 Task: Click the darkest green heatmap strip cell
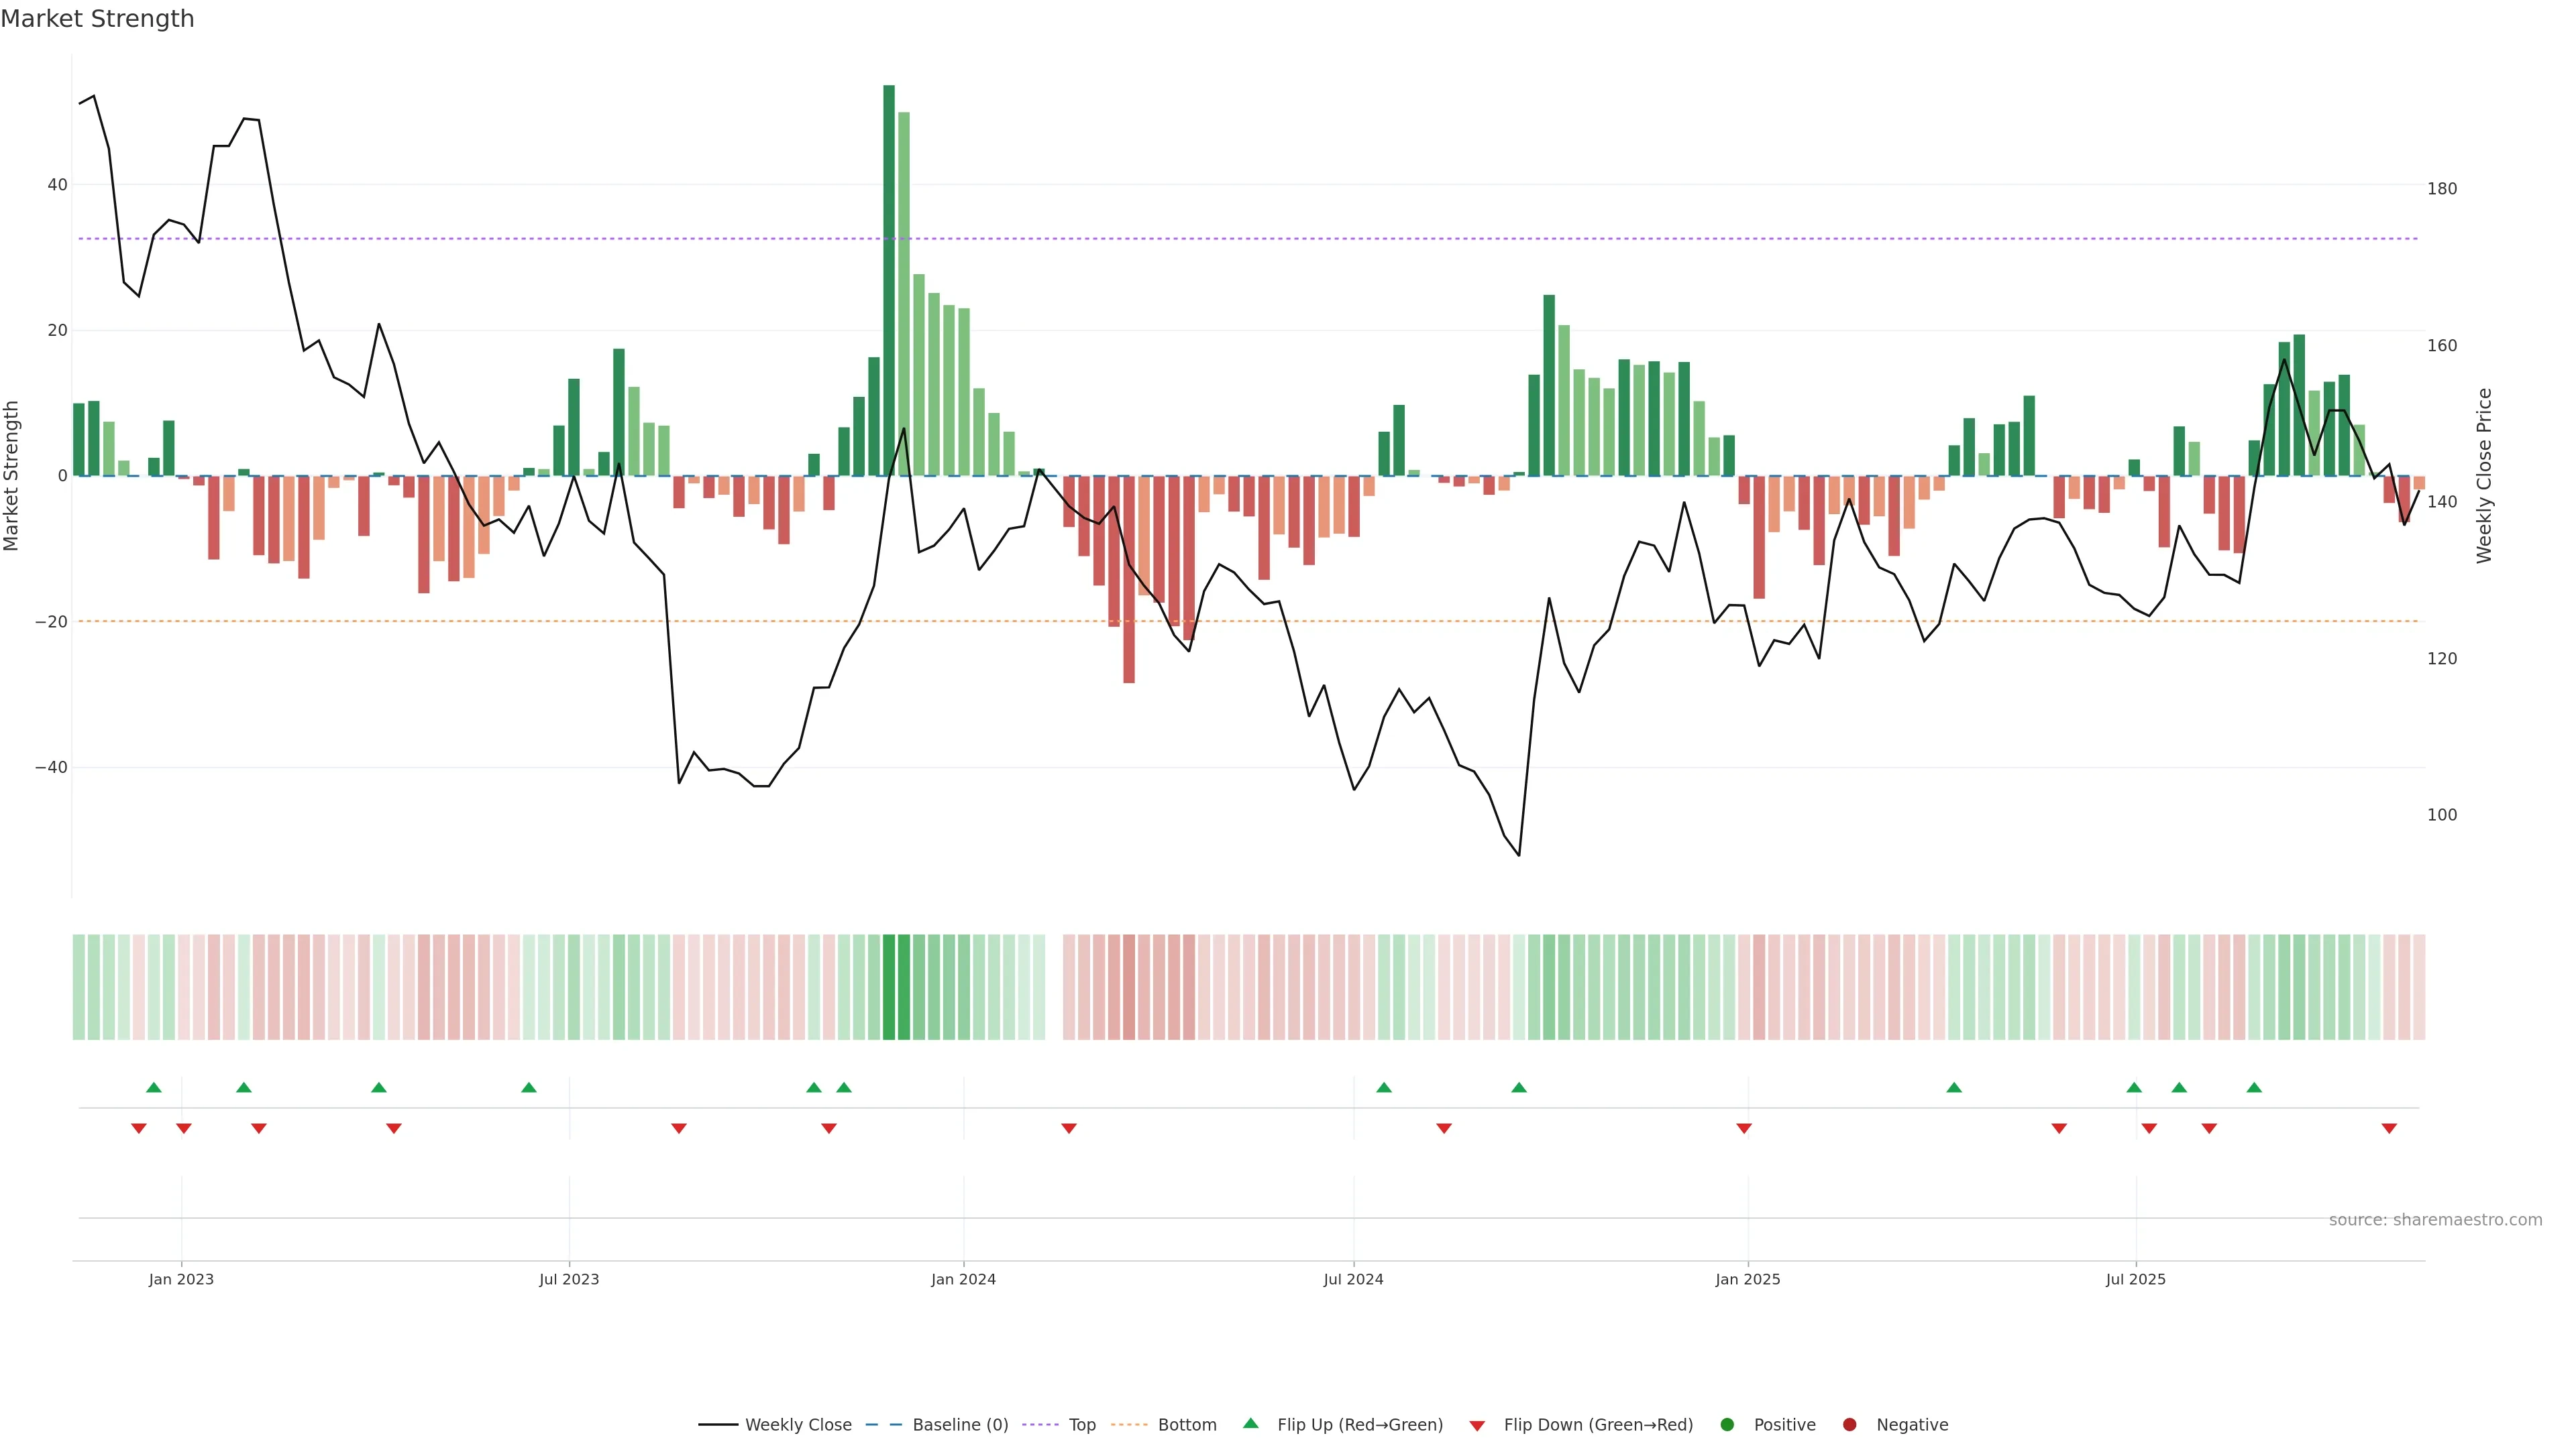[x=889, y=986]
